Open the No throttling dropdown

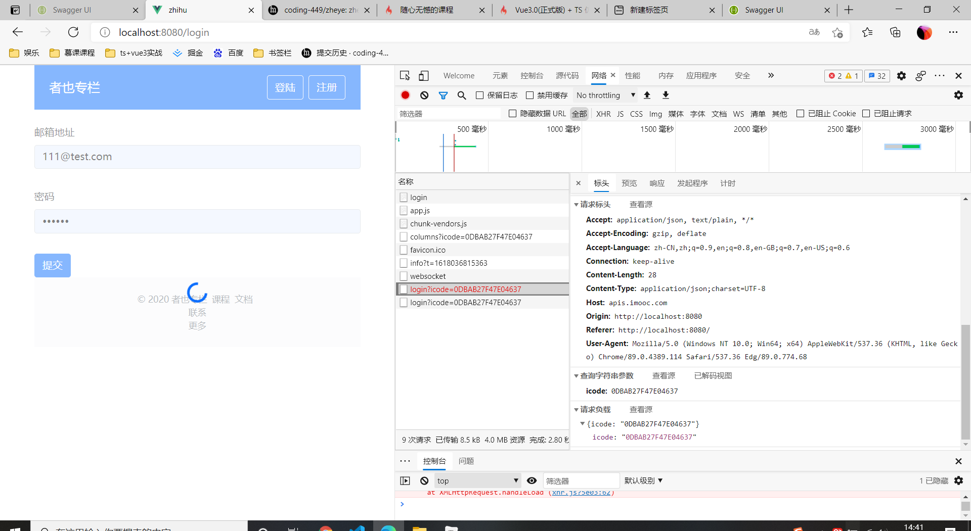coord(605,95)
